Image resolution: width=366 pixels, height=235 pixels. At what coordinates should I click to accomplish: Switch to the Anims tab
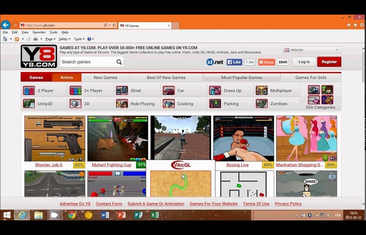click(x=67, y=77)
